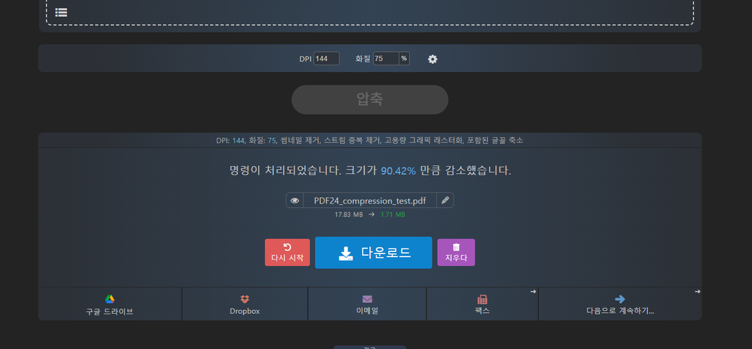Click the purple envelope email icon
This screenshot has height=349, width=752.
coord(367,299)
